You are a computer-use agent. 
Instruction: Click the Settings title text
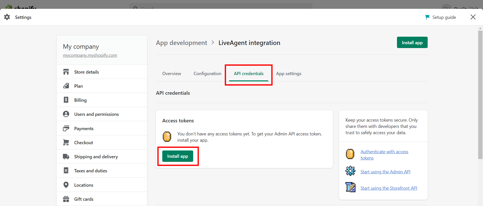[x=23, y=17]
